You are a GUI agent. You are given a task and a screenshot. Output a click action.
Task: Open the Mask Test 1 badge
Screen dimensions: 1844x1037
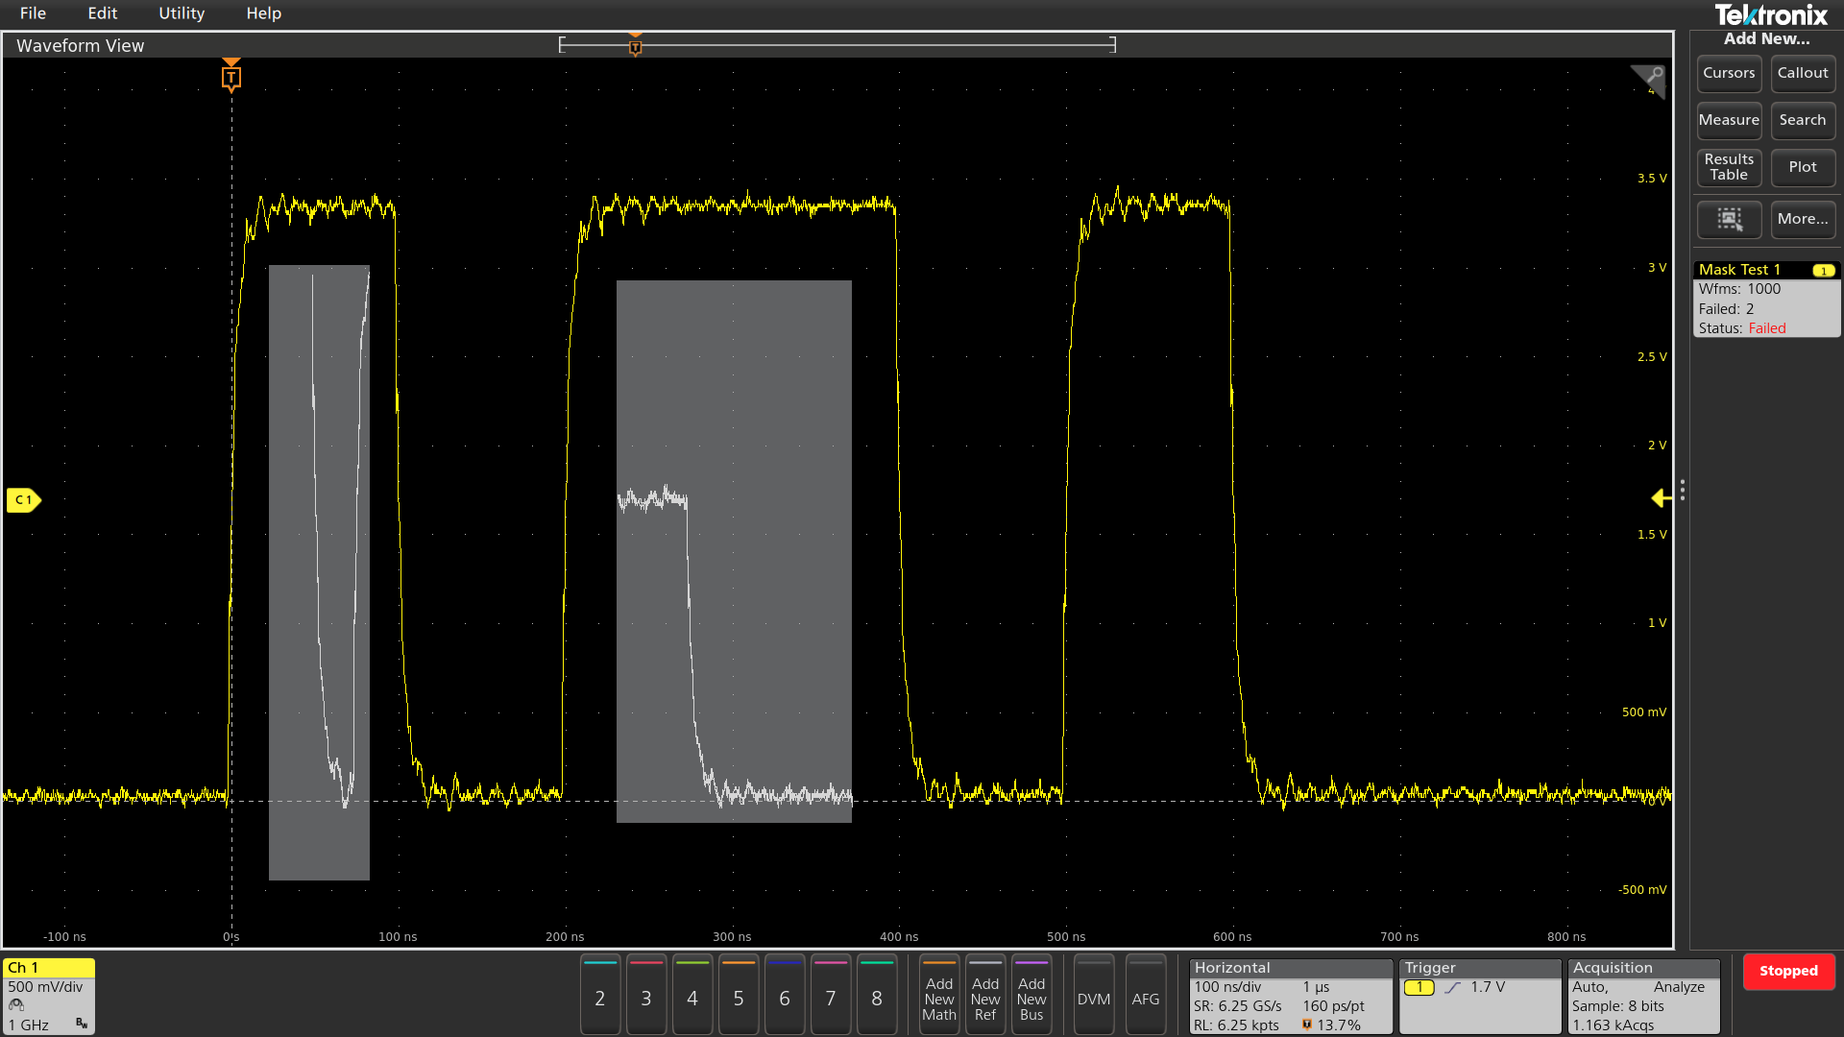(x=1765, y=299)
